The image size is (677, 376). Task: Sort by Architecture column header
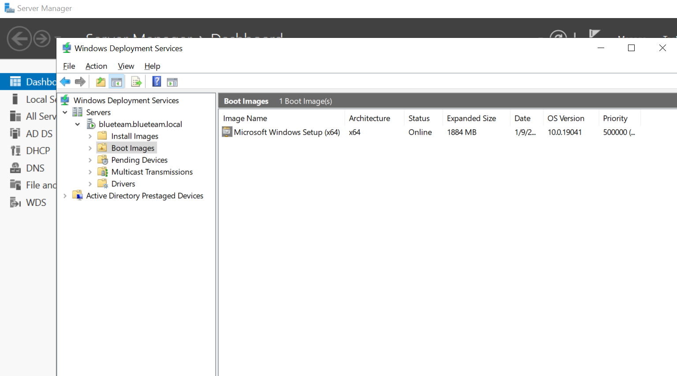click(x=374, y=118)
